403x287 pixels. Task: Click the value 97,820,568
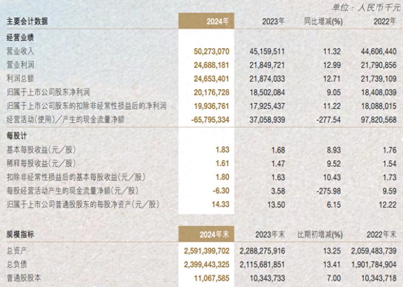pos(379,120)
